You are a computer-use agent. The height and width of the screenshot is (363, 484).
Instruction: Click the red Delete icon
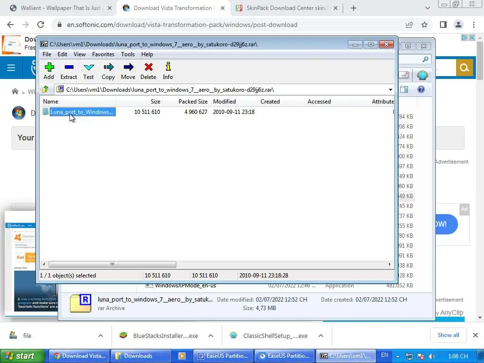148,71
